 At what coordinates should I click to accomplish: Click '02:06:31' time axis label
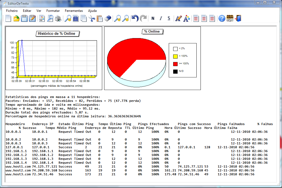(30, 81)
